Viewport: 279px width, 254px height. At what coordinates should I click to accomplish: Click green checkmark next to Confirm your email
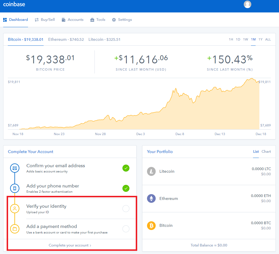pyautogui.click(x=126, y=168)
